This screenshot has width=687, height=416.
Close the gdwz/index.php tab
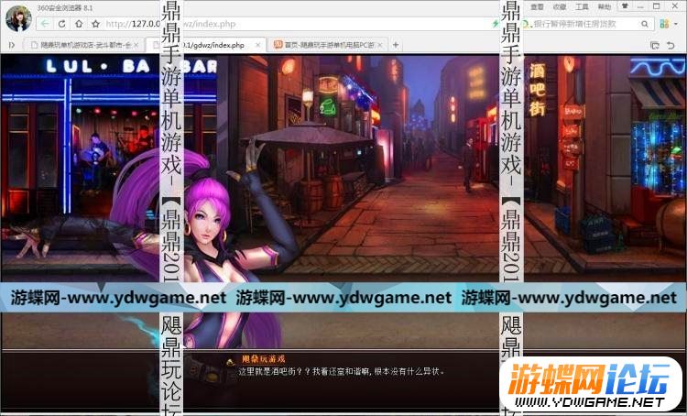pyautogui.click(x=258, y=45)
